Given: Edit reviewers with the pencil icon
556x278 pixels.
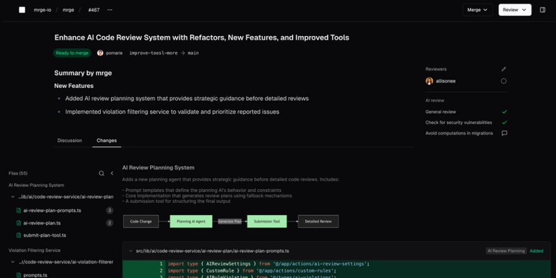Looking at the screenshot, I should 504,69.
